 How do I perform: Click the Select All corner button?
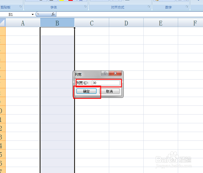coord(2,23)
